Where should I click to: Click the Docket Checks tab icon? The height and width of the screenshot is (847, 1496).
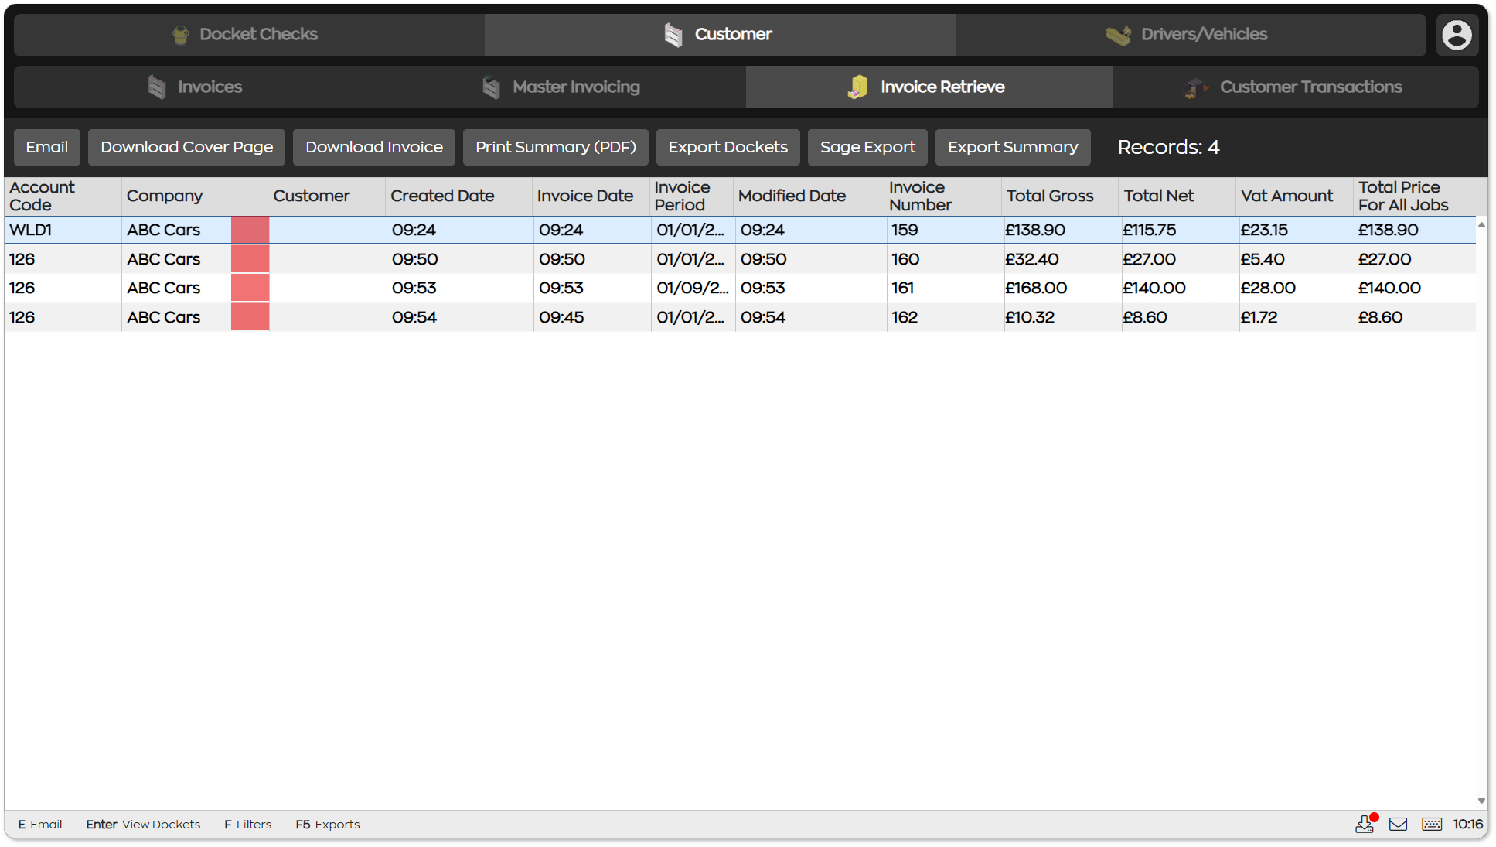coord(180,35)
